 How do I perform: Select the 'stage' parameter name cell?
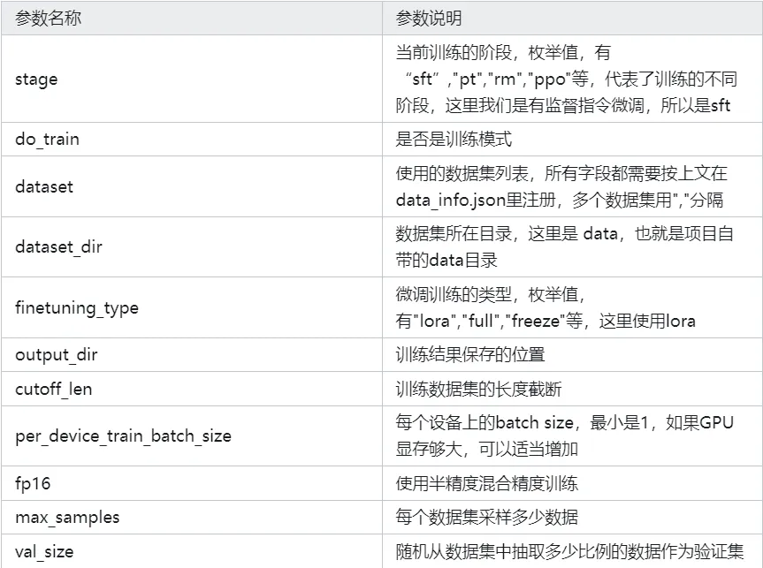pyautogui.click(x=192, y=79)
